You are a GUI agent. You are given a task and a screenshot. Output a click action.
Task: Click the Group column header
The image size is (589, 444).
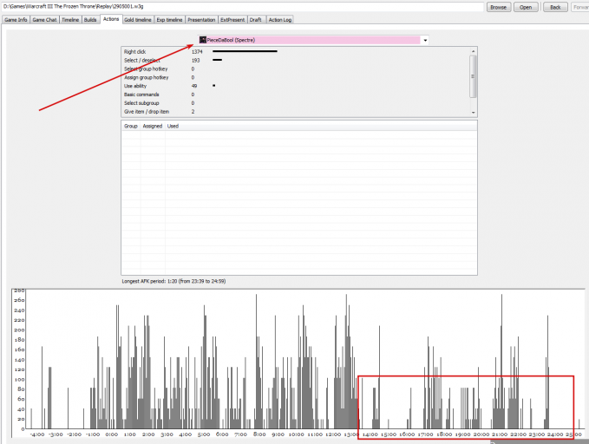pyautogui.click(x=131, y=126)
